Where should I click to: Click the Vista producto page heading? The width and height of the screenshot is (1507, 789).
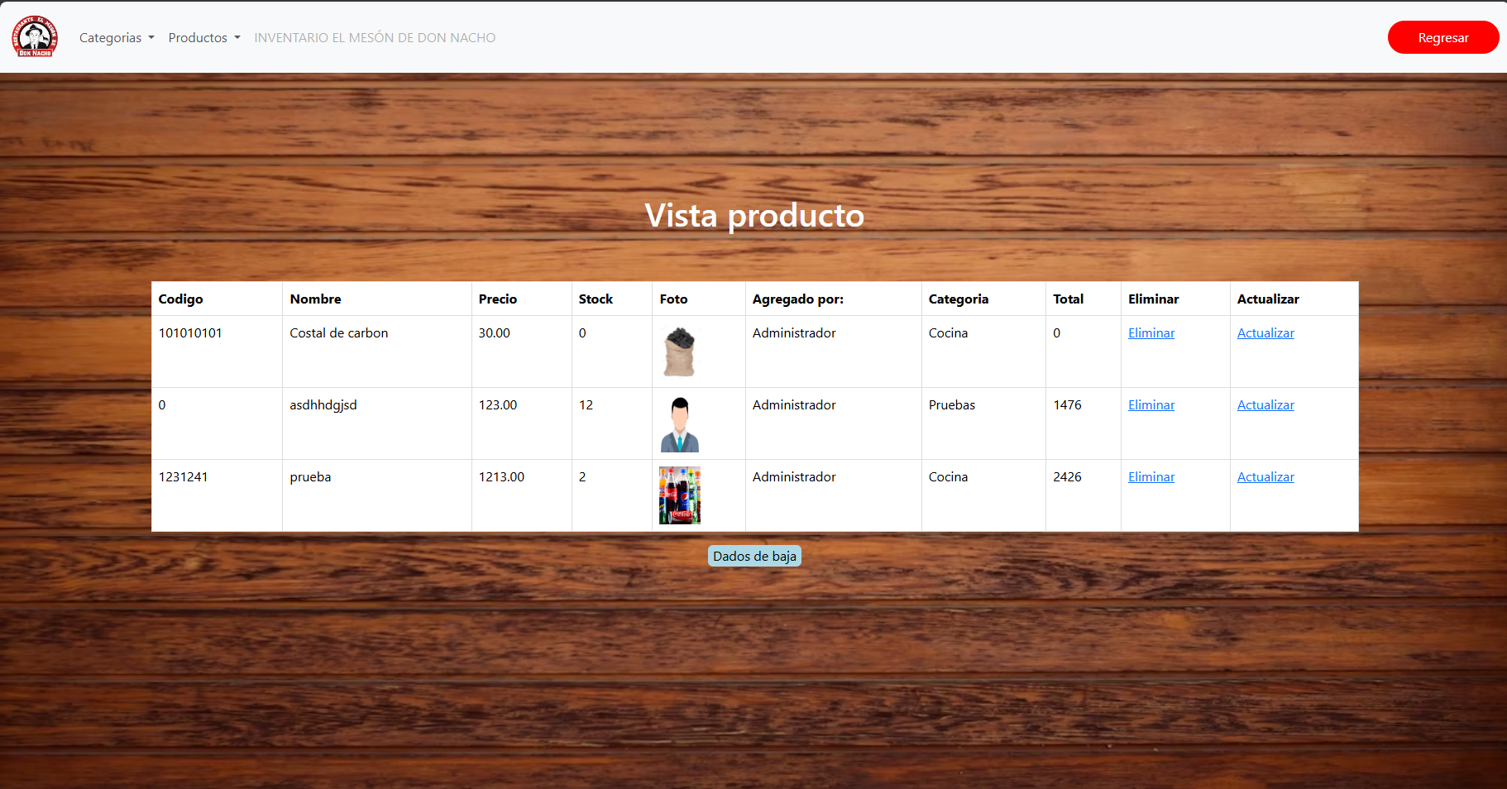click(753, 216)
